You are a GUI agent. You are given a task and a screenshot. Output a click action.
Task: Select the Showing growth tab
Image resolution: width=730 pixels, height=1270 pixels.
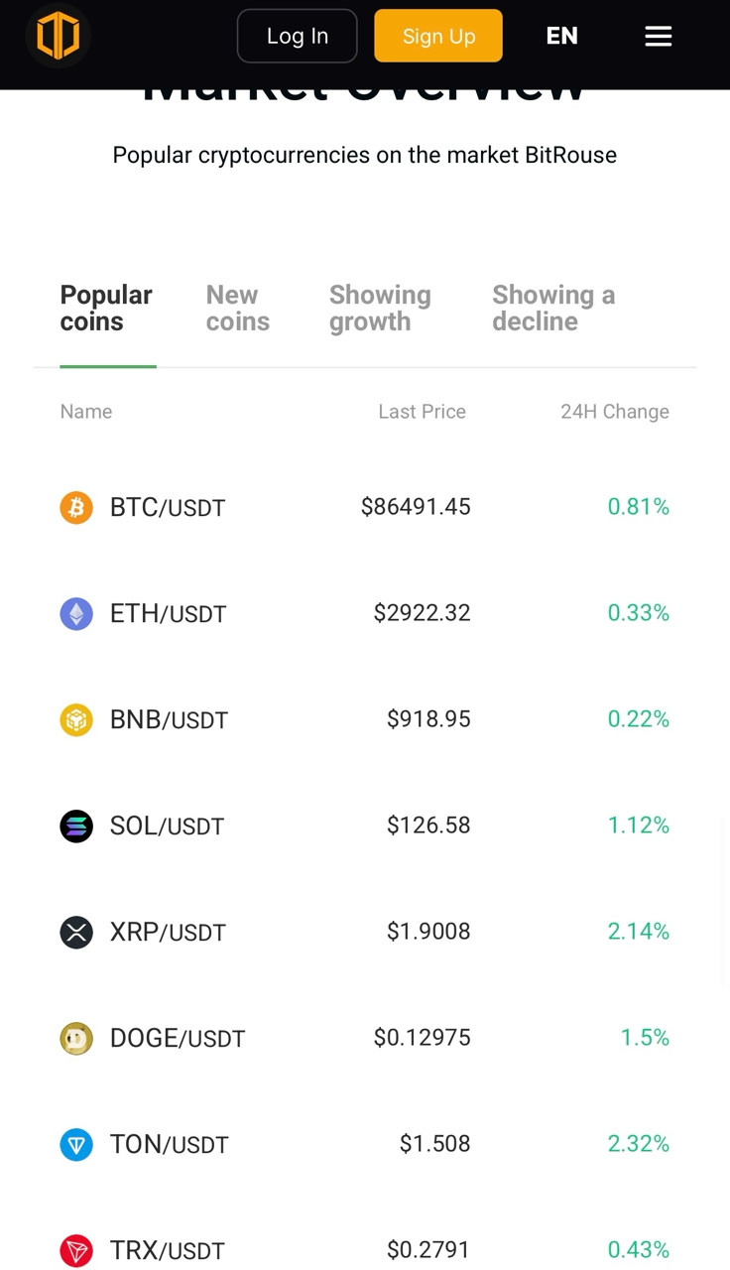pyautogui.click(x=380, y=309)
